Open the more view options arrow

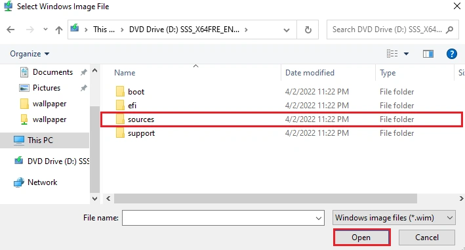tap(406, 54)
